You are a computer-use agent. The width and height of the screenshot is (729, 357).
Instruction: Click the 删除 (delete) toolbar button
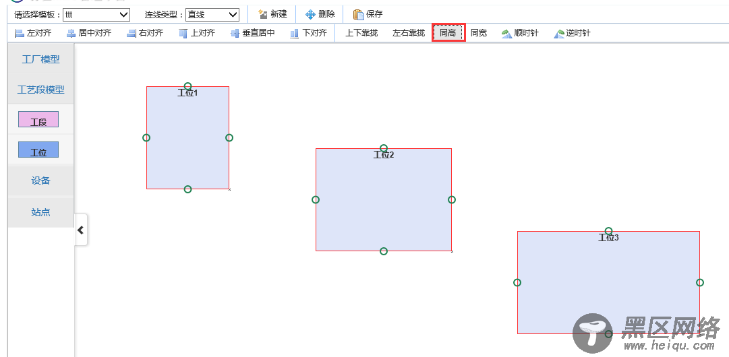click(320, 14)
